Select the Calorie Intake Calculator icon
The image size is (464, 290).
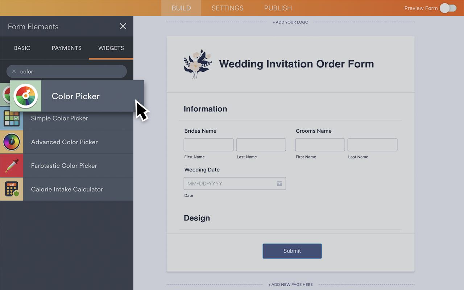tap(12, 189)
